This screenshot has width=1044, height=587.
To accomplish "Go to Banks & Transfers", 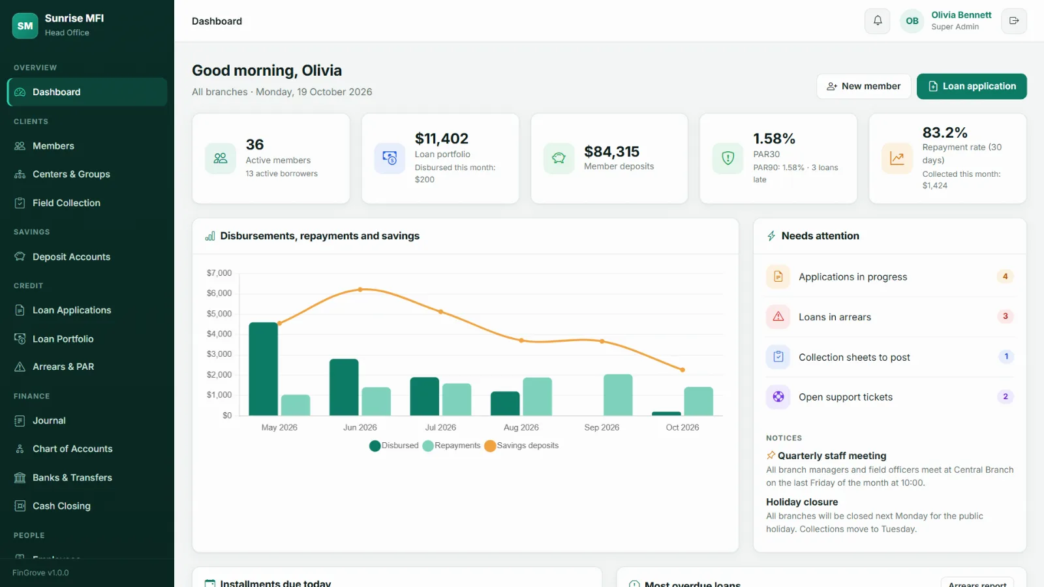I will pyautogui.click(x=87, y=477).
